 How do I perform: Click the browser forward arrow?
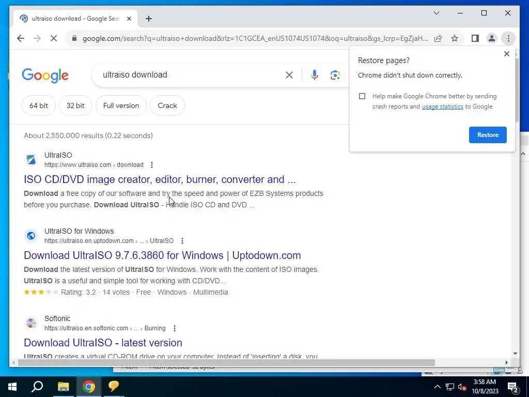[x=37, y=38]
